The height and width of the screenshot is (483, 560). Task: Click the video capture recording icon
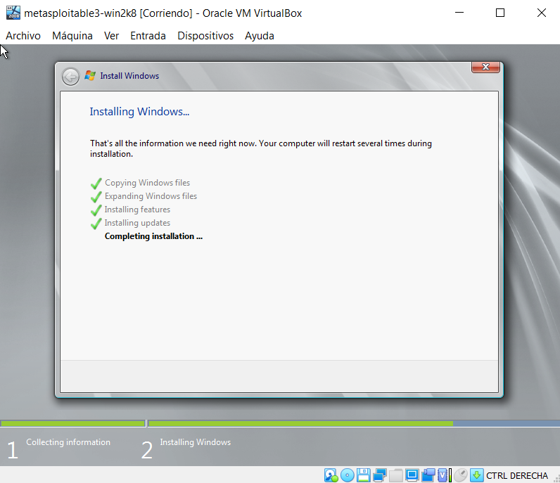428,475
